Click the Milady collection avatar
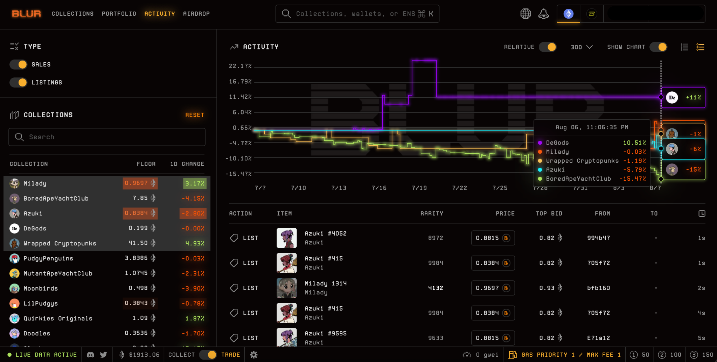Viewport: 717px width, 362px height. 14,183
